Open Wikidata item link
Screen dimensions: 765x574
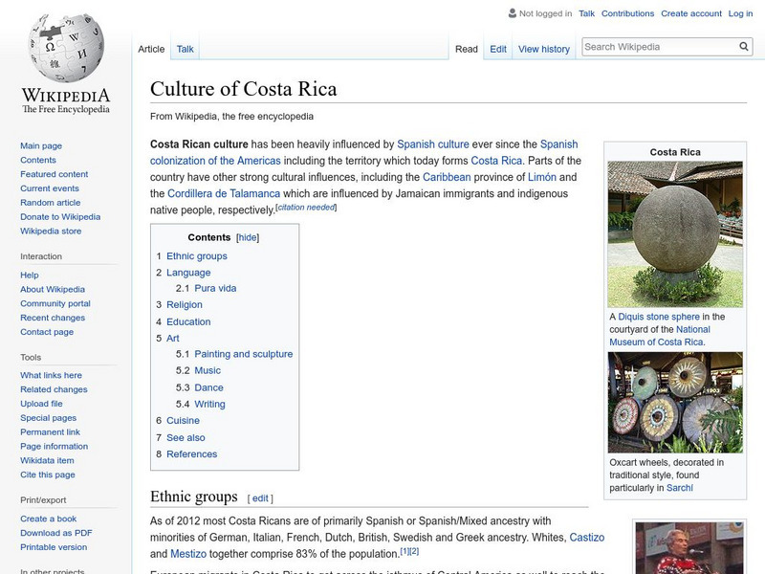(x=47, y=460)
